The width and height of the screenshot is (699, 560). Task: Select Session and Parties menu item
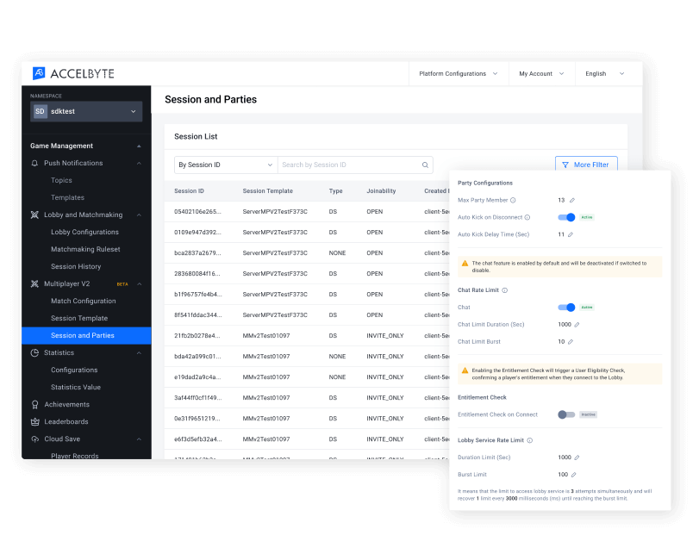[x=86, y=335]
